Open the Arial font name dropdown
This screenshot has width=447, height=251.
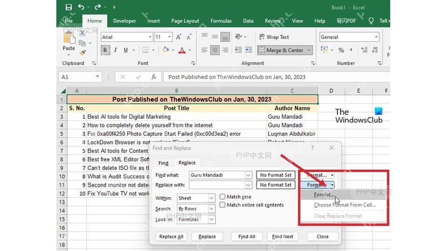click(150, 37)
